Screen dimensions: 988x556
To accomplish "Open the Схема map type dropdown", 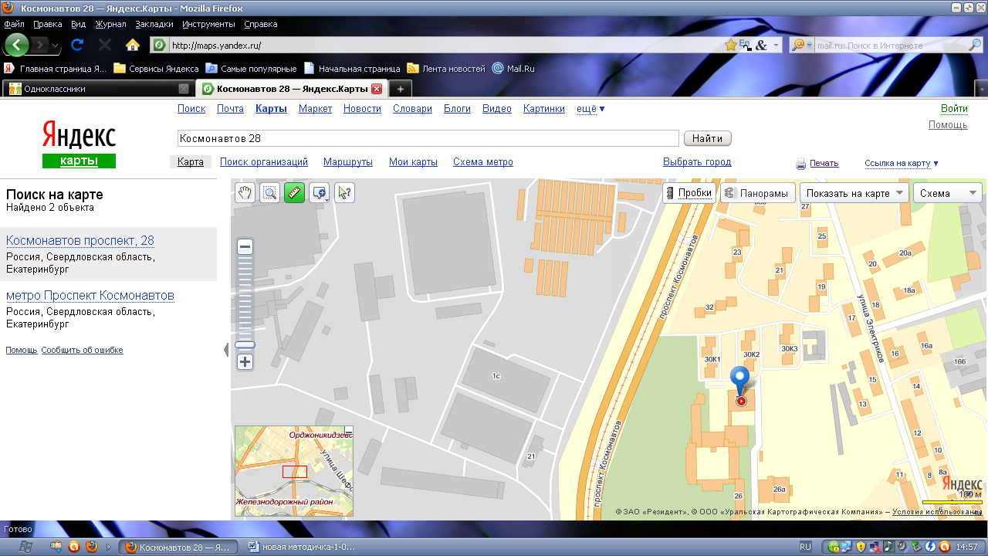I will click(948, 193).
